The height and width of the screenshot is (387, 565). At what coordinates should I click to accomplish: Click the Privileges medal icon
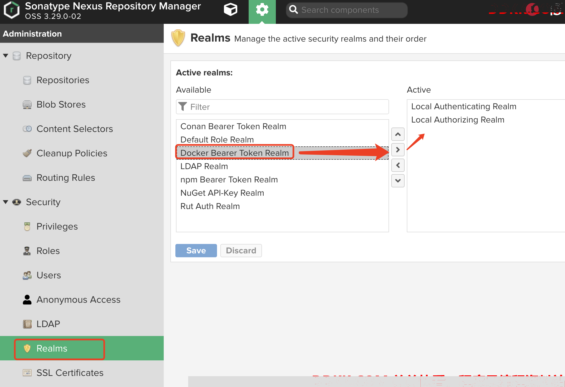pyautogui.click(x=27, y=226)
